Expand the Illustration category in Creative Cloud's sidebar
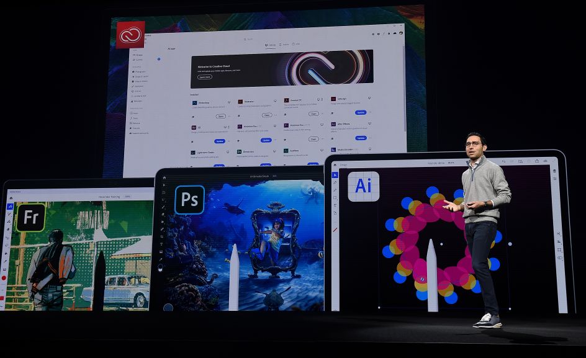 click(138, 86)
